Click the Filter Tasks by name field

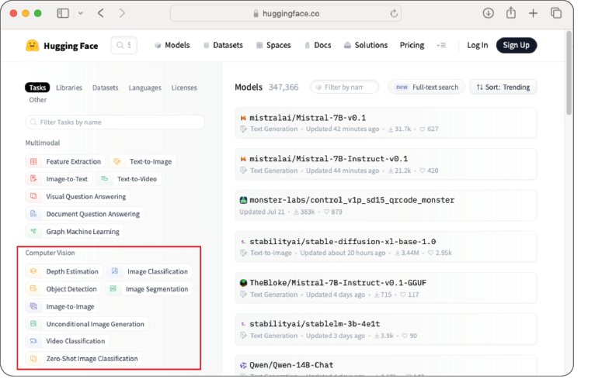pos(115,122)
